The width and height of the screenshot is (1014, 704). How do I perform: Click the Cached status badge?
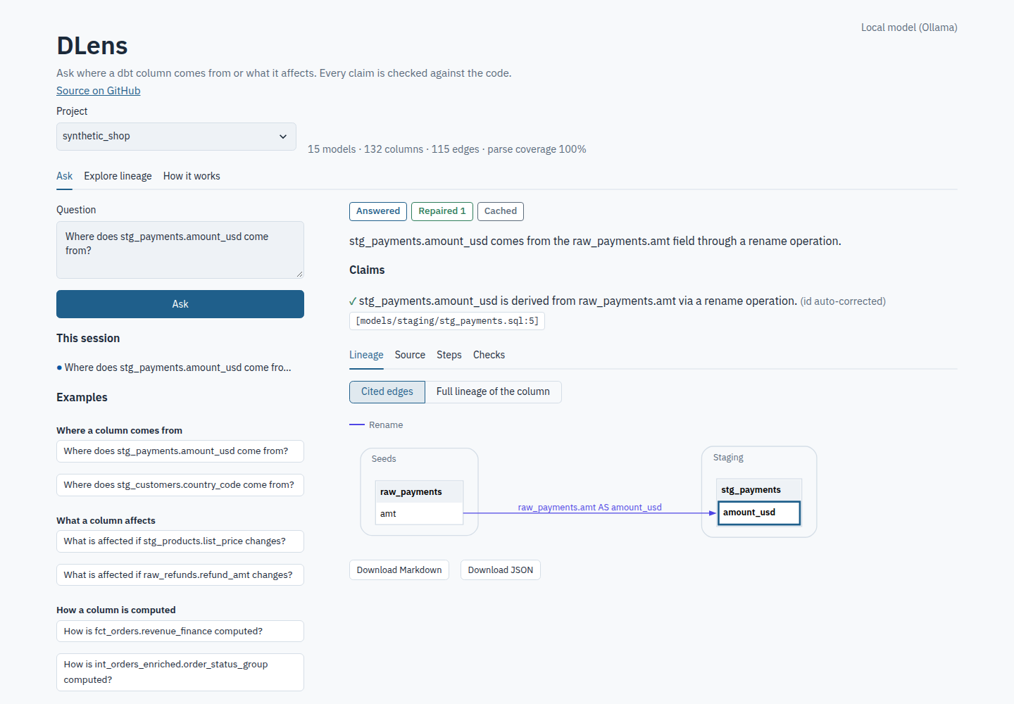point(501,211)
